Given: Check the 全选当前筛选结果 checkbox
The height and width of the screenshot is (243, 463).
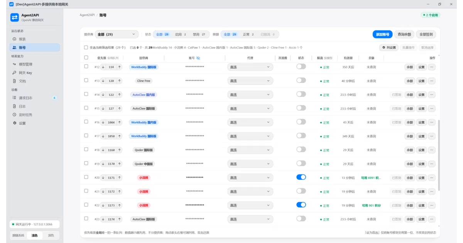Looking at the screenshot, I should [x=86, y=48].
